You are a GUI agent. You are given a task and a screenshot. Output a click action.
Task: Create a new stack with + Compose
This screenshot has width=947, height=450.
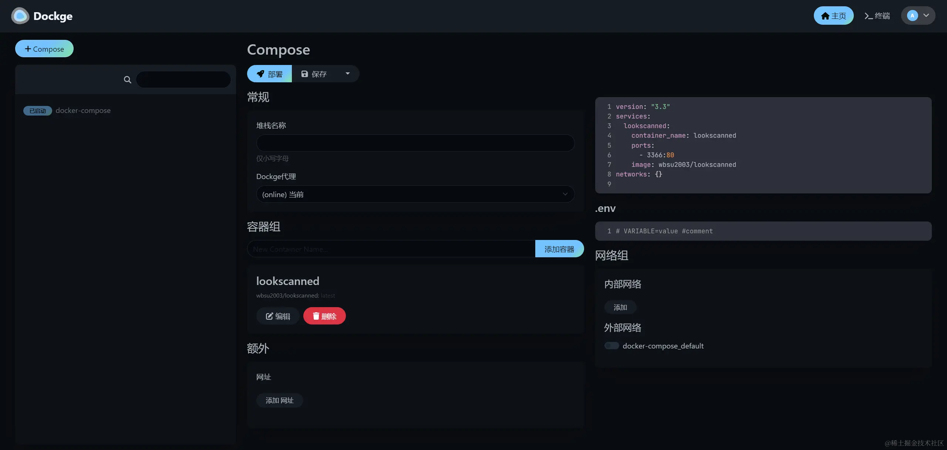(x=44, y=49)
